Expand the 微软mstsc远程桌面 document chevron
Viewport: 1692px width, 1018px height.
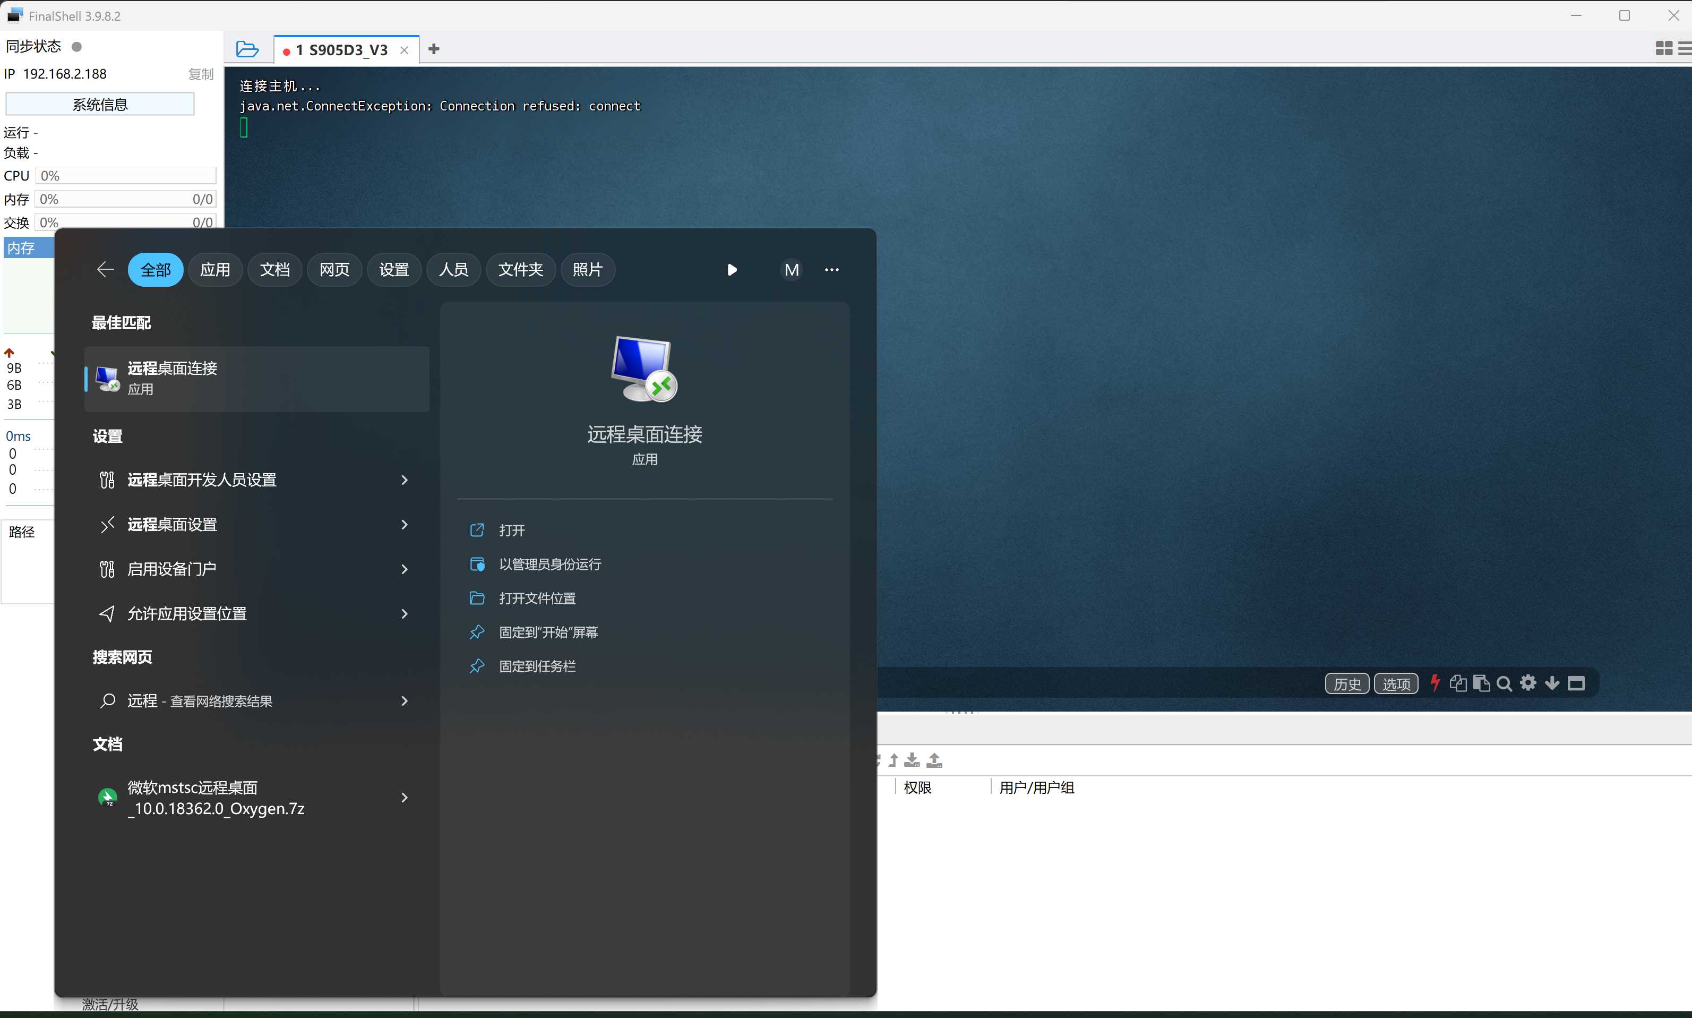pos(405,798)
